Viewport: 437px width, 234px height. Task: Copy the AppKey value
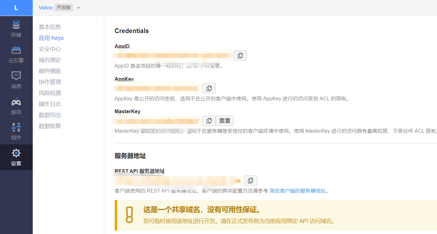tap(209, 88)
